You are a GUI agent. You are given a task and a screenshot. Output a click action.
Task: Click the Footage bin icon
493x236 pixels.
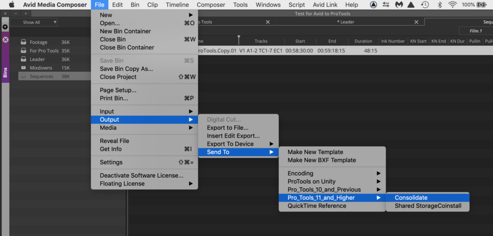[23, 42]
